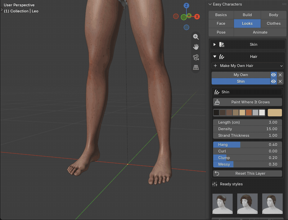Click the red X axis gizmo handle
Image resolution: width=288 pixels, height=220 pixels.
point(197,17)
